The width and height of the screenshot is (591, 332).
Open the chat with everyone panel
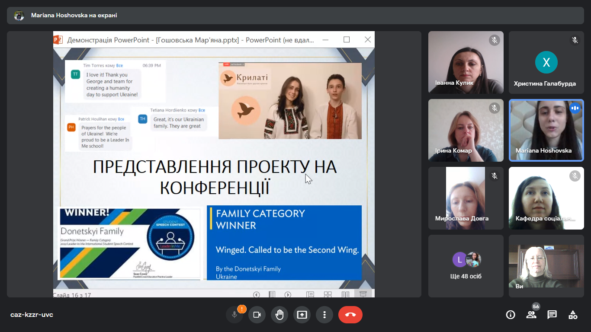[x=552, y=315]
